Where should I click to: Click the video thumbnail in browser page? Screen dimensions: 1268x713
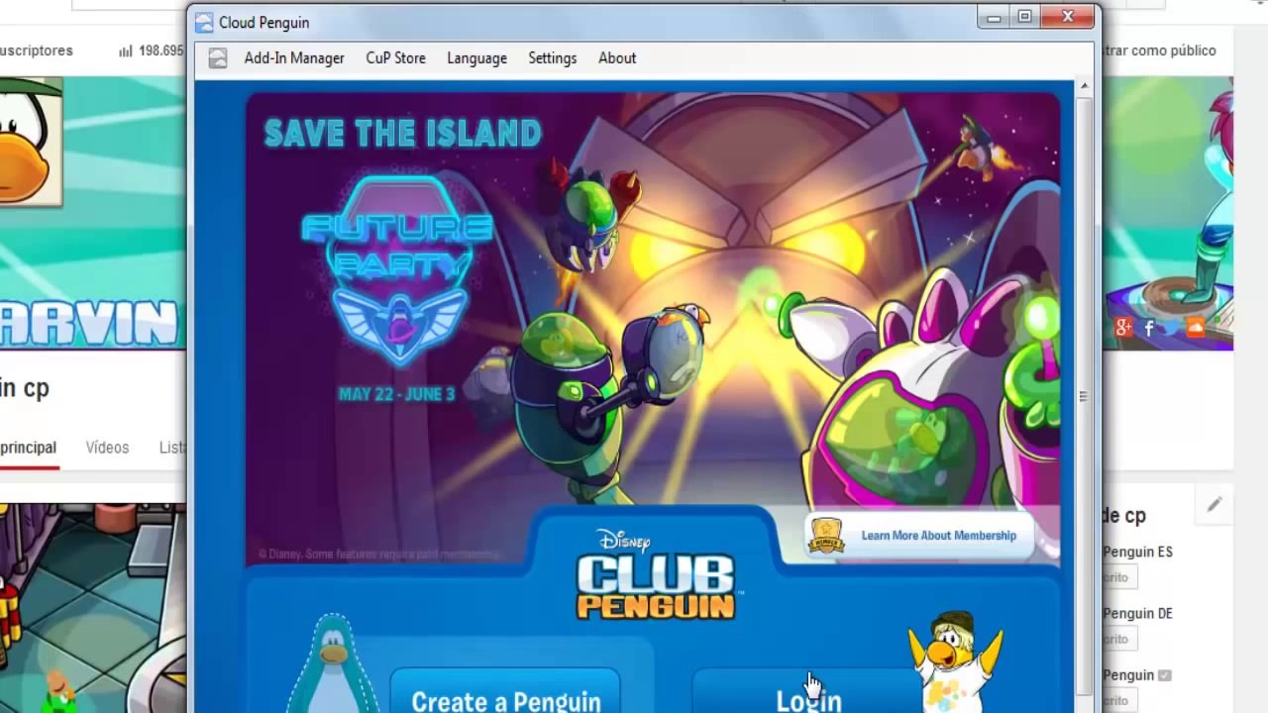pyautogui.click(x=92, y=608)
